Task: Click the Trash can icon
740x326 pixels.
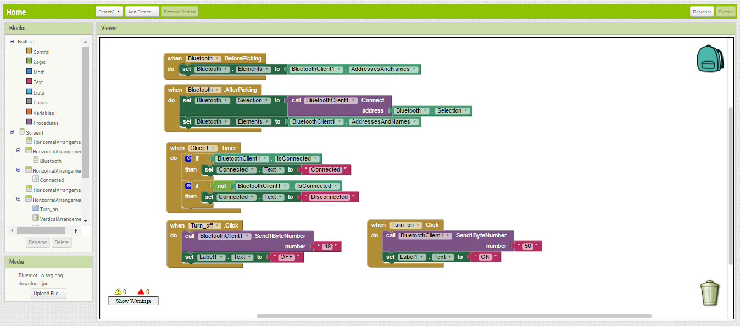Action: pos(709,292)
